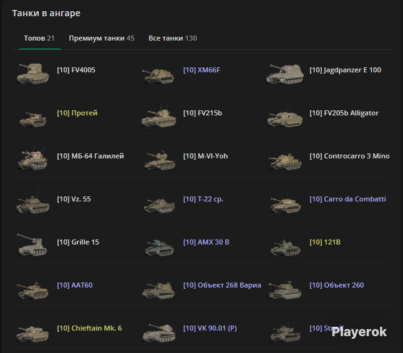Click the [10] 121B name
Viewport: 403px width, 353px height.
325,242
